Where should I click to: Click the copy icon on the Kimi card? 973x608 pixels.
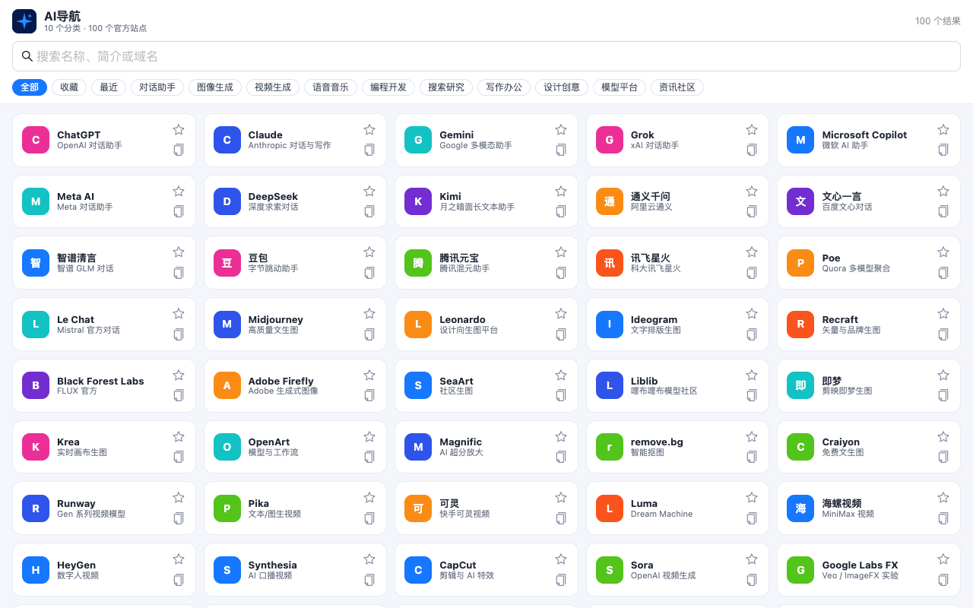(x=561, y=211)
